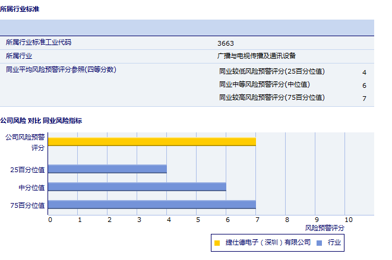
Task: Click the 广播与电视传播及通讯设备 industry name
Action: (257, 56)
